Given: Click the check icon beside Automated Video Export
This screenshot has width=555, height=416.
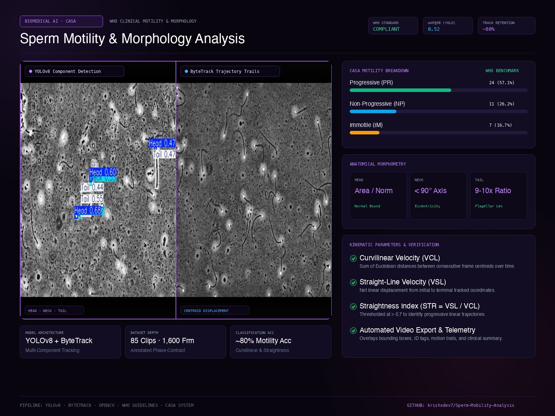Looking at the screenshot, I should (353, 330).
